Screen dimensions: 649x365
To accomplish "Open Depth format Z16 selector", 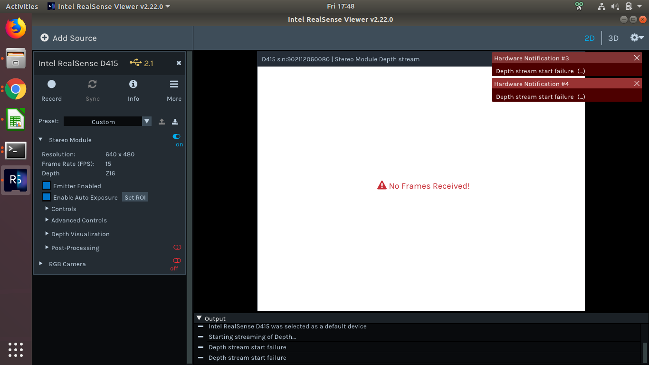I will point(110,173).
